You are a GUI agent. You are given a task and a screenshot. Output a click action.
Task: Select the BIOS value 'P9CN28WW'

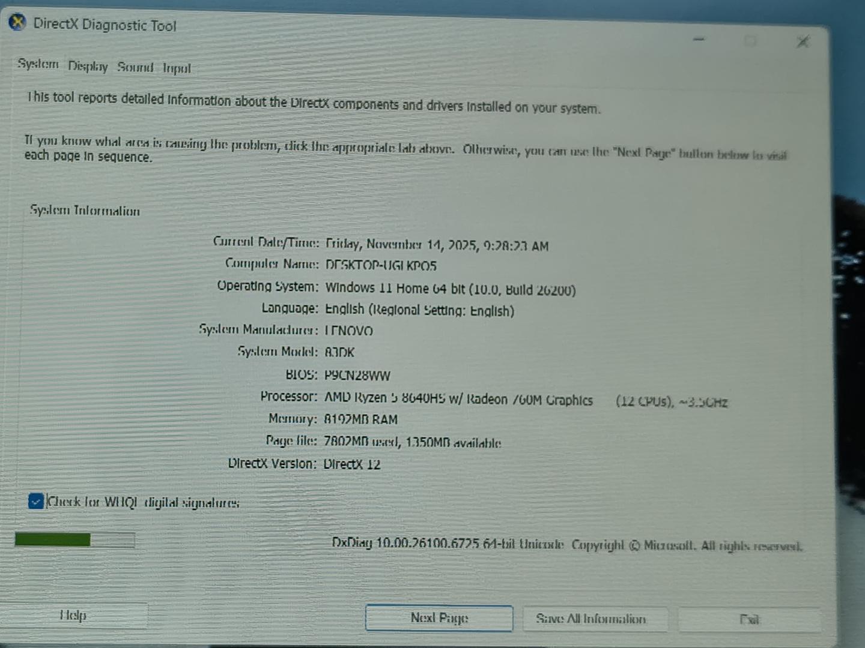point(357,375)
